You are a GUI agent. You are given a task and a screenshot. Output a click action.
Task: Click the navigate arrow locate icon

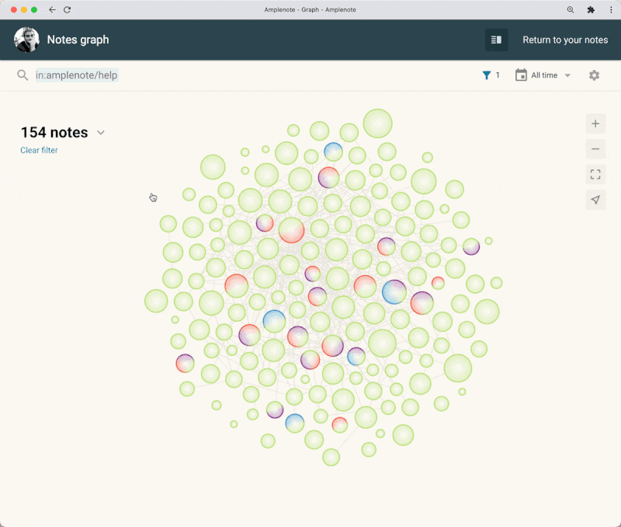[595, 200]
